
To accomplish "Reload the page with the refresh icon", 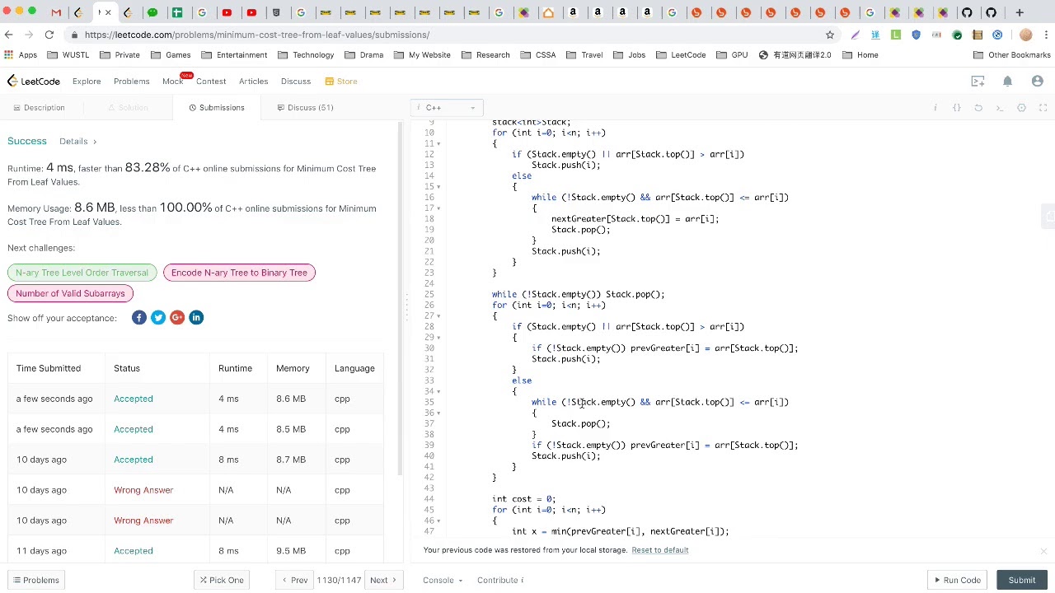I will pos(49,35).
